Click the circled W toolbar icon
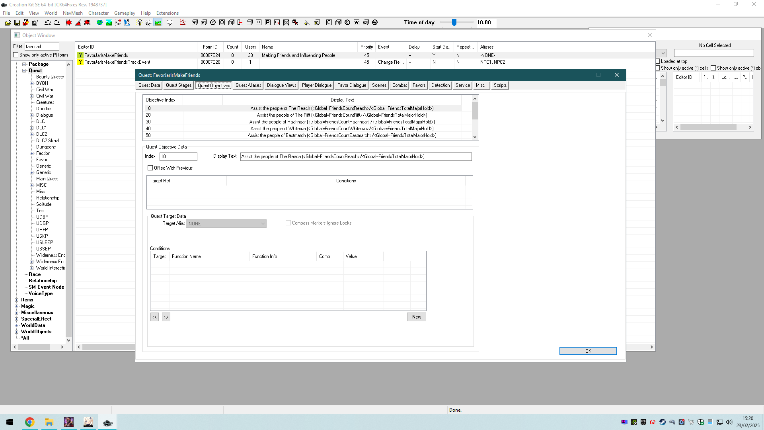The height and width of the screenshot is (430, 764). [x=375, y=23]
